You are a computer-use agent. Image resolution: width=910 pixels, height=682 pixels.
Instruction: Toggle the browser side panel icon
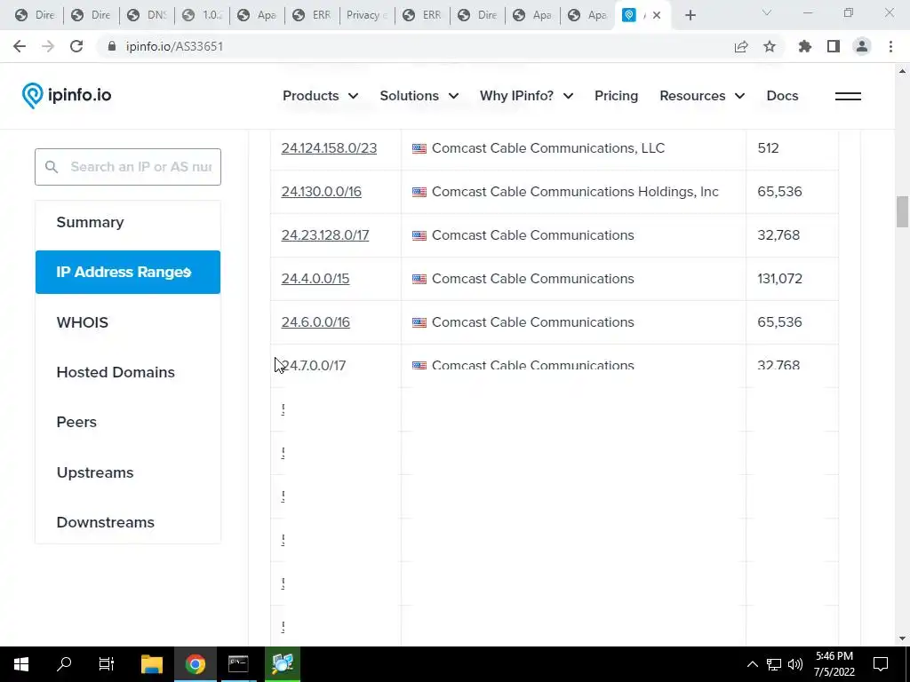coord(834,46)
